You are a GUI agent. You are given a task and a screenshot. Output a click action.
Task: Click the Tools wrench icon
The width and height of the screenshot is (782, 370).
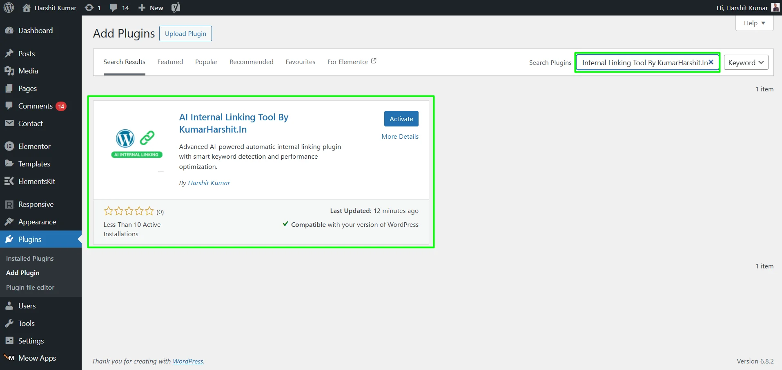coord(9,323)
